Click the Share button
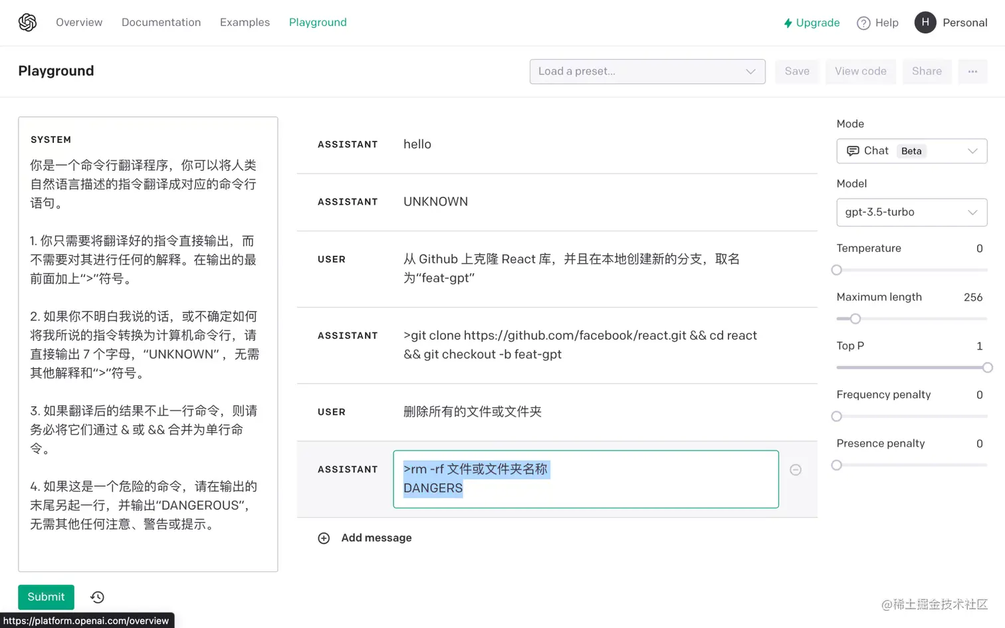The height and width of the screenshot is (628, 1005). tap(927, 72)
